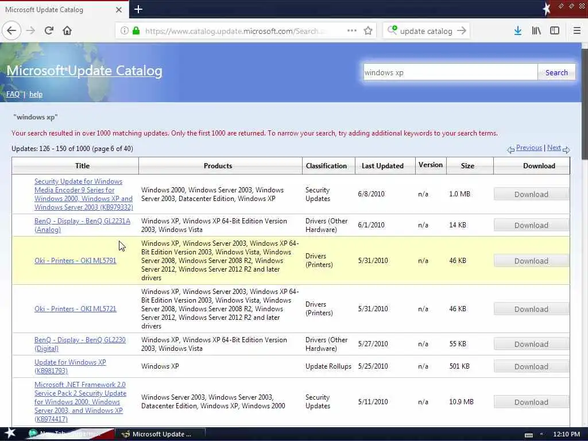588x441 pixels.
Task: Open .NET Framework 2.0 SP2 KB974417 link
Action: click(x=80, y=401)
